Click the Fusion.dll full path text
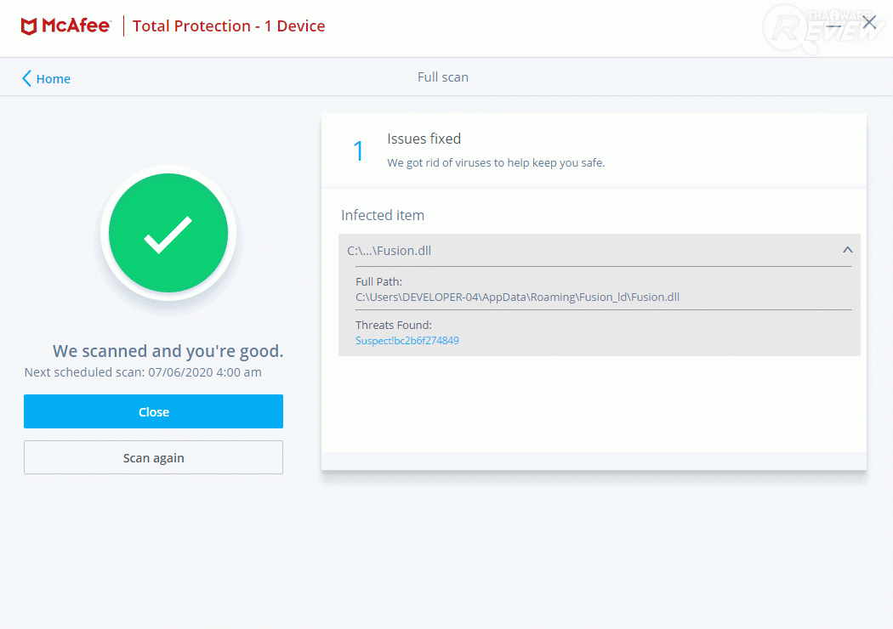 tap(517, 297)
